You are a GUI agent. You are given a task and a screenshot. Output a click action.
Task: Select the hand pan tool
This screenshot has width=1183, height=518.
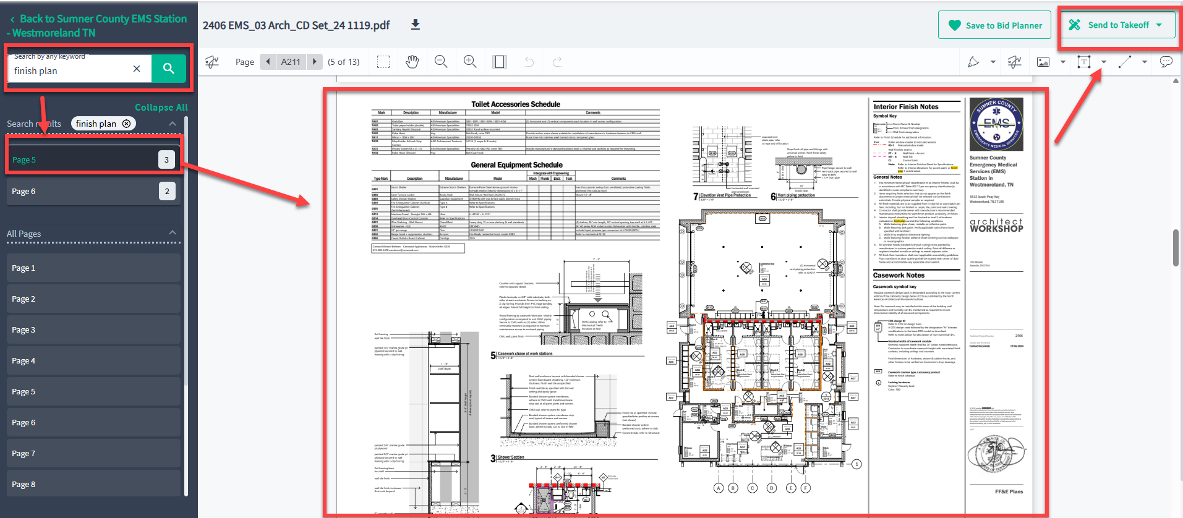[x=412, y=62]
